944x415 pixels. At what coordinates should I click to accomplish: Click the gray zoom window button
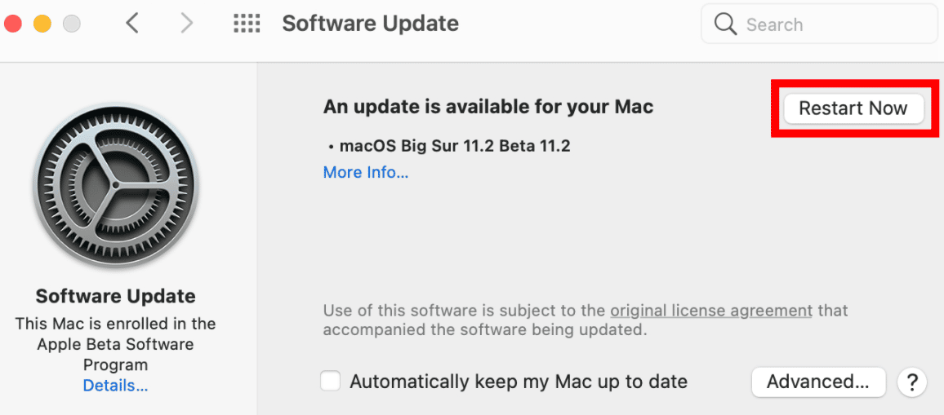pos(72,24)
